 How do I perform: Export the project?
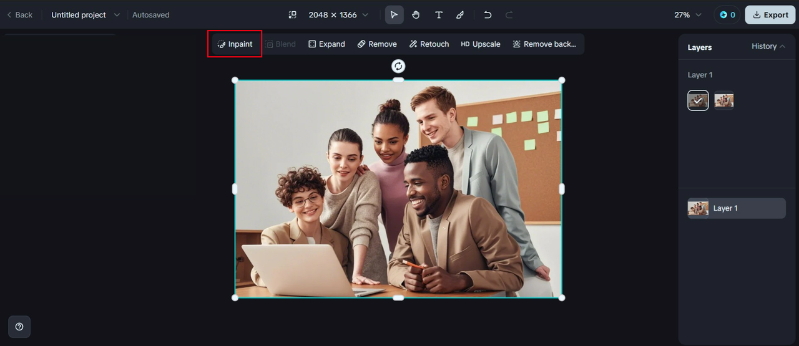tap(770, 15)
